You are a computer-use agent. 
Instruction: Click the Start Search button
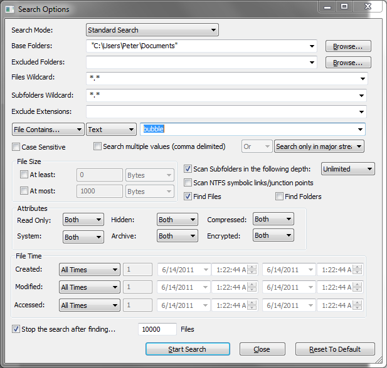[x=188, y=349]
